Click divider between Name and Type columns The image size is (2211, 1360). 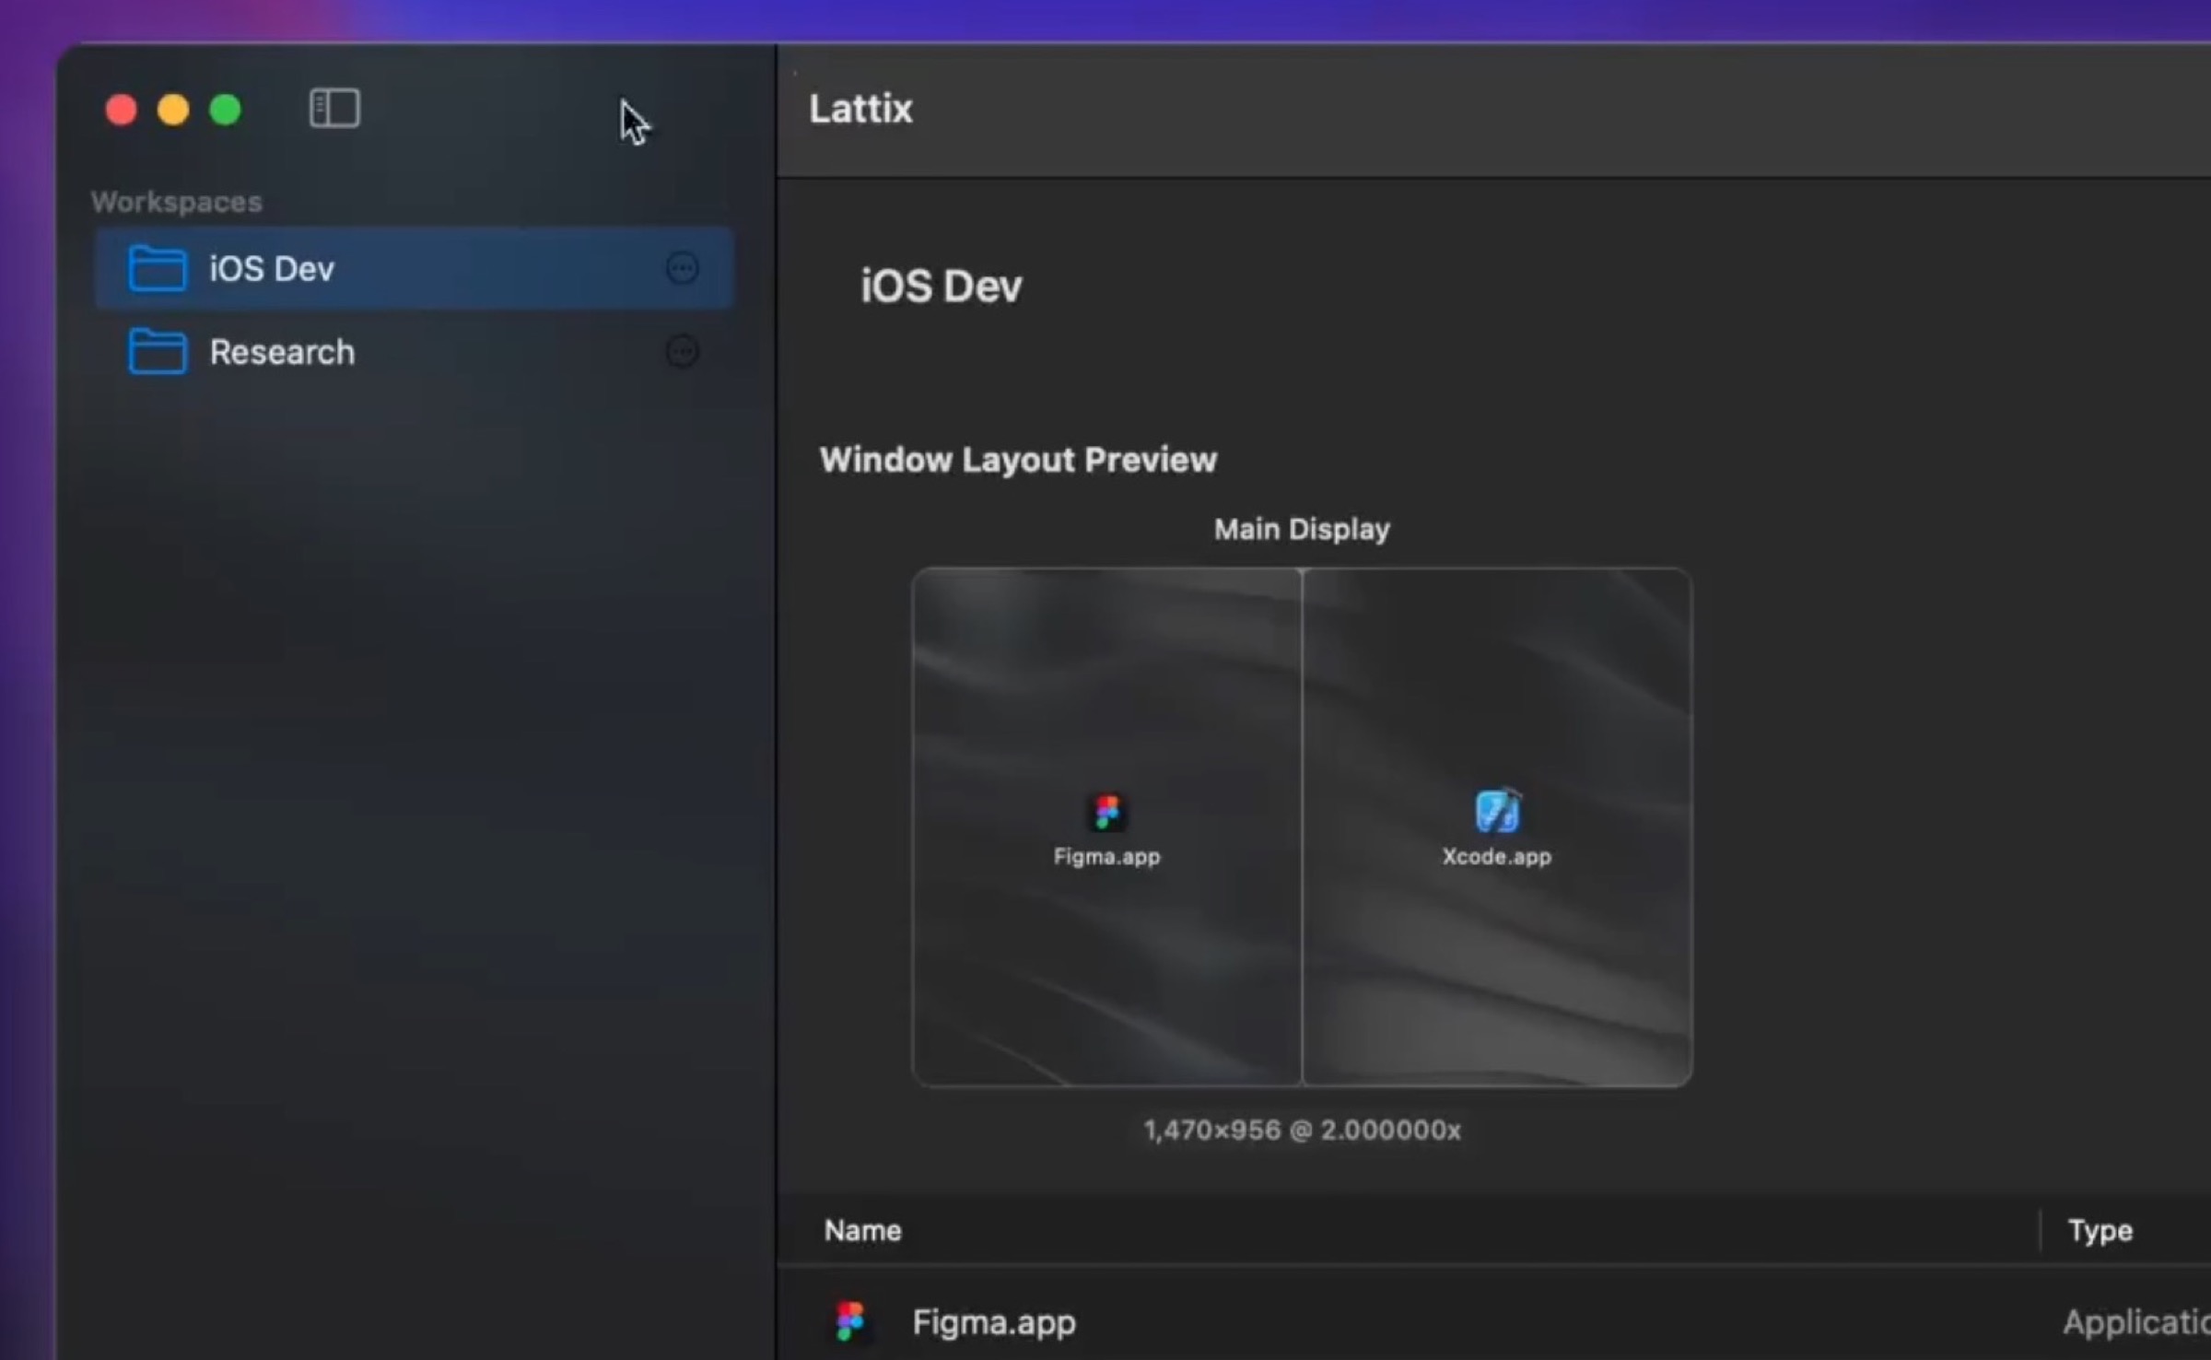[2041, 1231]
